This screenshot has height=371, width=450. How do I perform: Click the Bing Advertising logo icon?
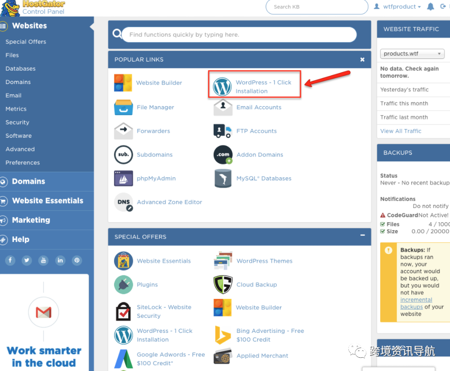223,335
